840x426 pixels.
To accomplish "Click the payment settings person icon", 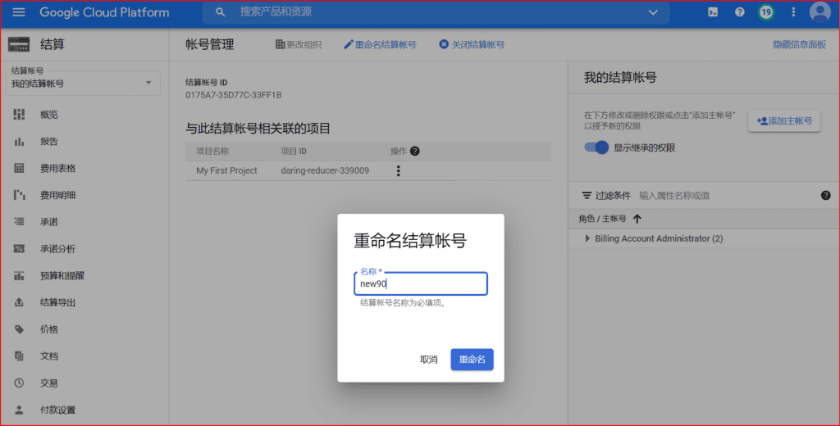I will click(x=20, y=410).
